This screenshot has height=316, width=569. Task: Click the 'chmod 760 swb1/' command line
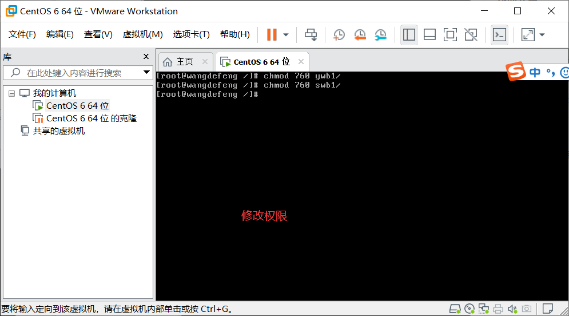click(x=249, y=85)
